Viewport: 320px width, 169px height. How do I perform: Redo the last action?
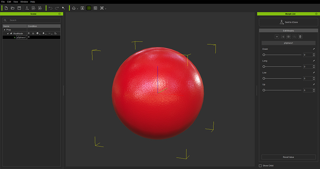coord(57,8)
